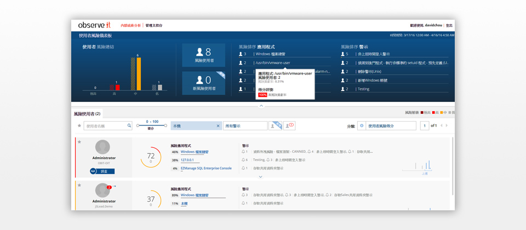This screenshot has width=526, height=230.
Task: Open the 使用者風險得分 sort dropdown
Action: pos(389,126)
